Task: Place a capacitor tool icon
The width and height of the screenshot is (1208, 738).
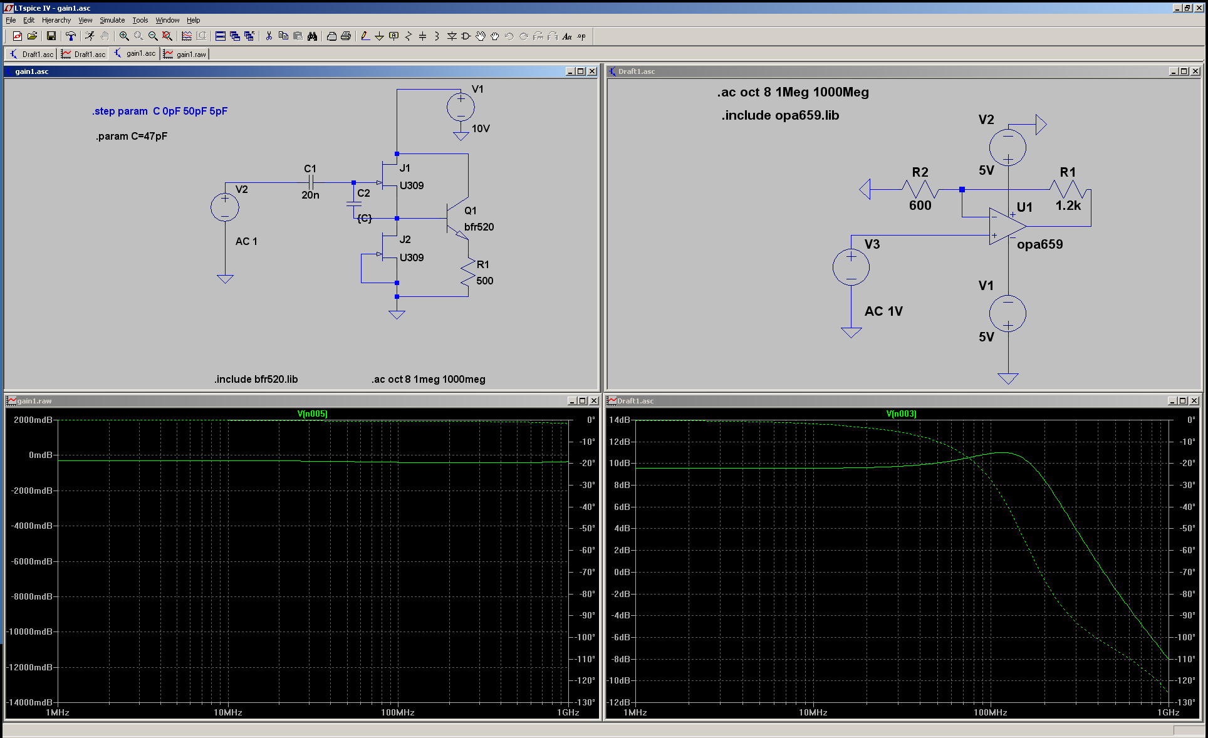Action: (423, 36)
